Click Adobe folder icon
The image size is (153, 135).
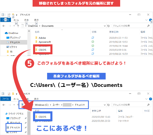click(x=36, y=38)
